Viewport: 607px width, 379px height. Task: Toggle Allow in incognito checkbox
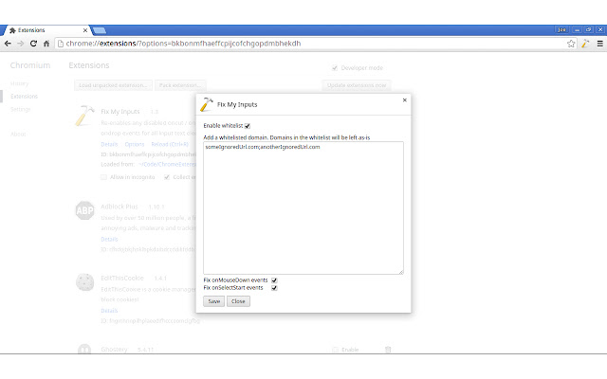tap(103, 177)
